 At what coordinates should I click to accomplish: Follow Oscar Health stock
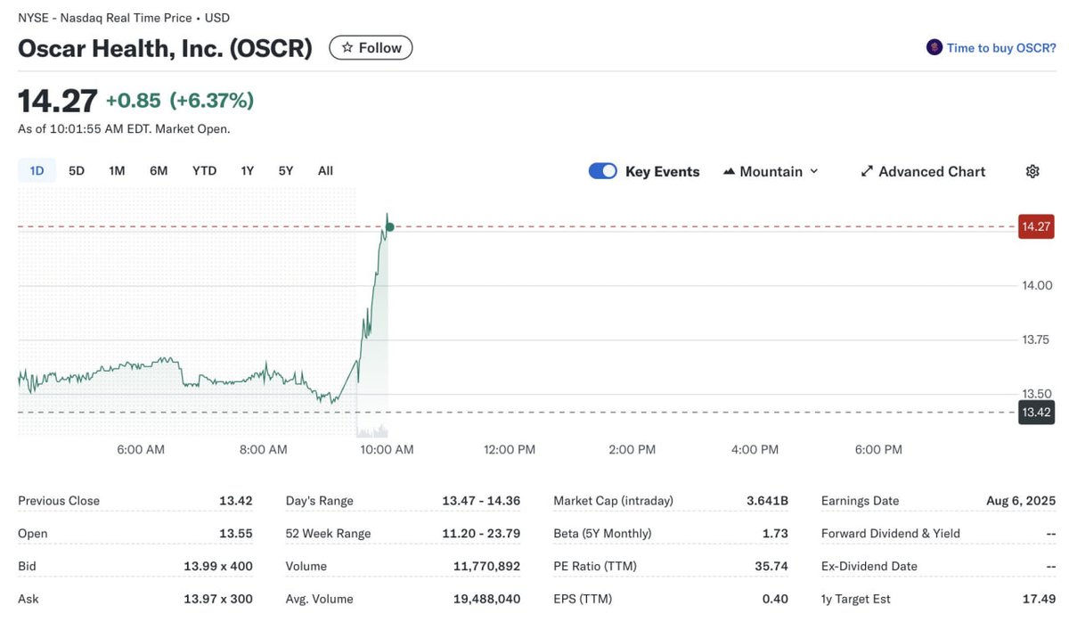[x=371, y=48]
